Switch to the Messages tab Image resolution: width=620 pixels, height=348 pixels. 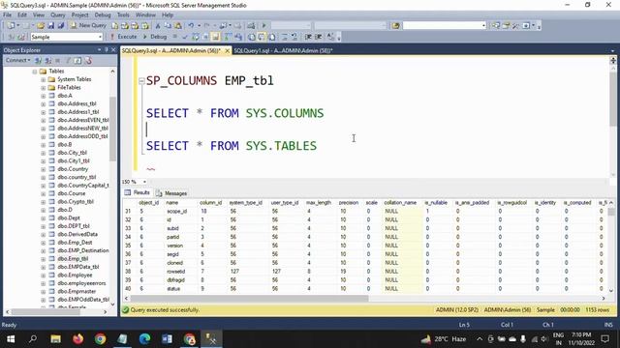[171, 193]
